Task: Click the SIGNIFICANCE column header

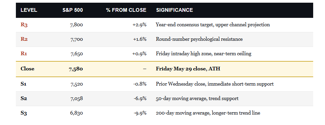Action: (175, 10)
